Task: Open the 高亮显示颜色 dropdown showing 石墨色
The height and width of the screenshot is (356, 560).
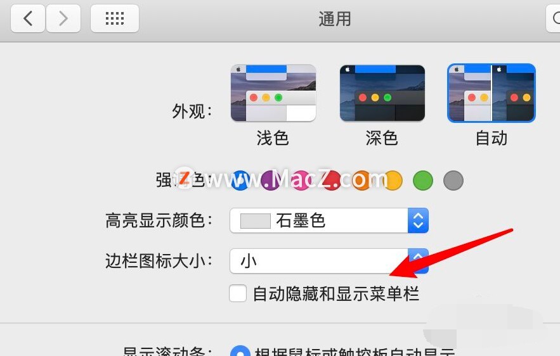Action: (329, 220)
